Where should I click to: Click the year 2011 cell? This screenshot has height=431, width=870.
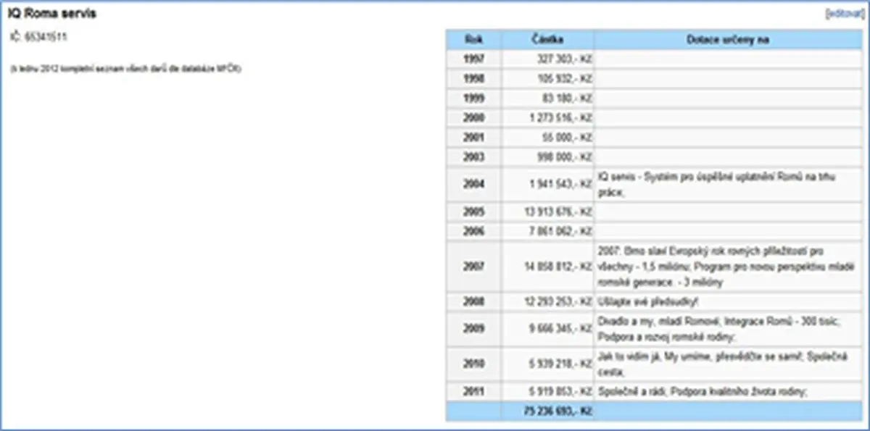[473, 392]
